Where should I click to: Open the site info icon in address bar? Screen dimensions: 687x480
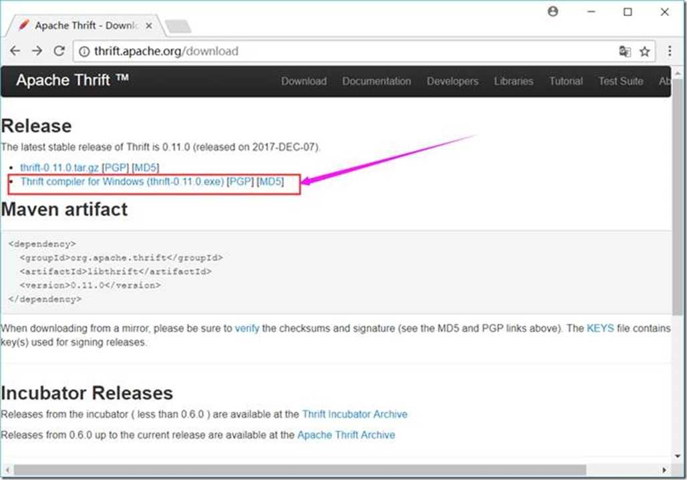point(84,51)
